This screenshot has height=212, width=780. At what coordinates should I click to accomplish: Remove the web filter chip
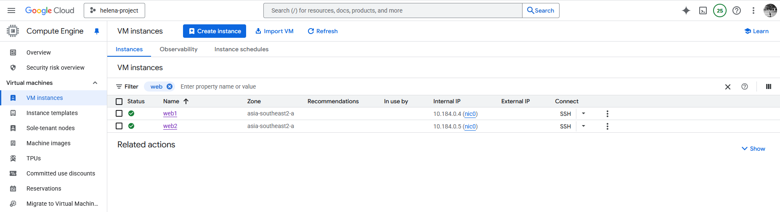170,86
